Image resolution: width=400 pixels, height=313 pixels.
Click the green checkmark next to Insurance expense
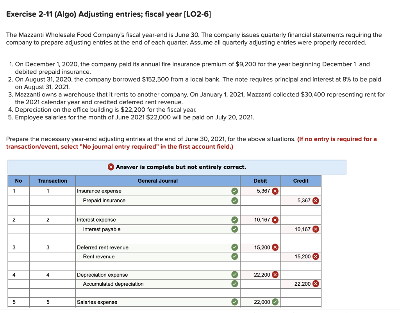point(234,191)
